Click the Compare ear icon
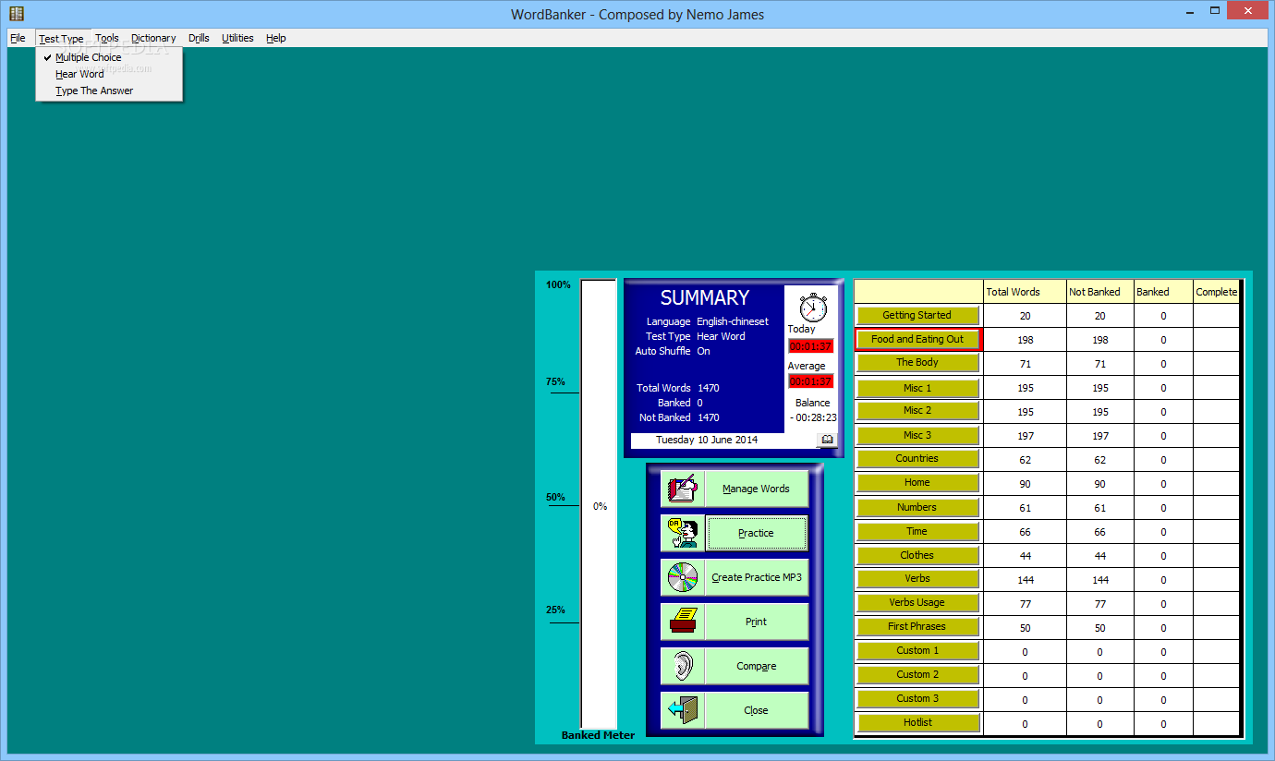1275x761 pixels. click(x=683, y=666)
